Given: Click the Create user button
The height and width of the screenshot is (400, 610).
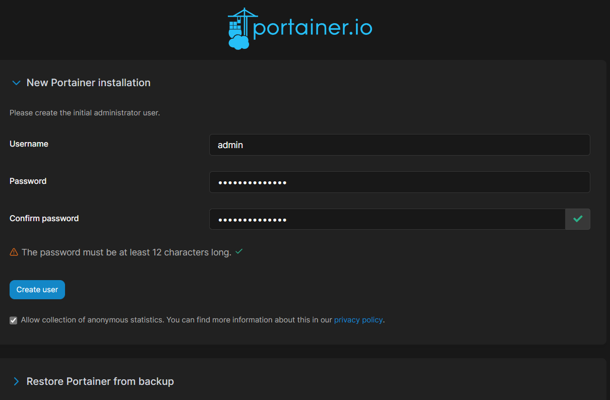Looking at the screenshot, I should coord(37,290).
